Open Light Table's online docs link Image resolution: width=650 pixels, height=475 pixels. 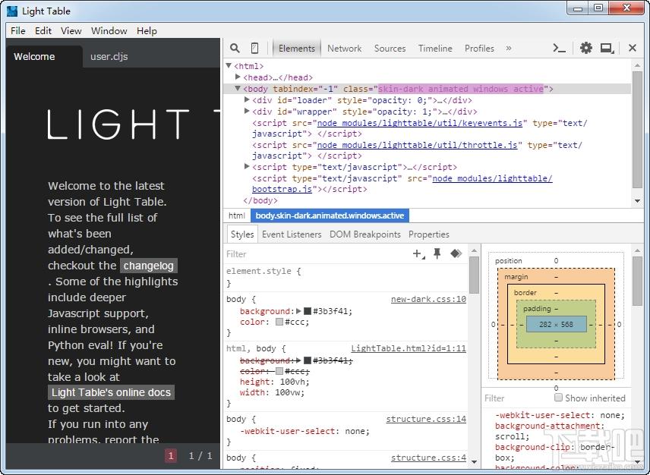click(x=111, y=392)
